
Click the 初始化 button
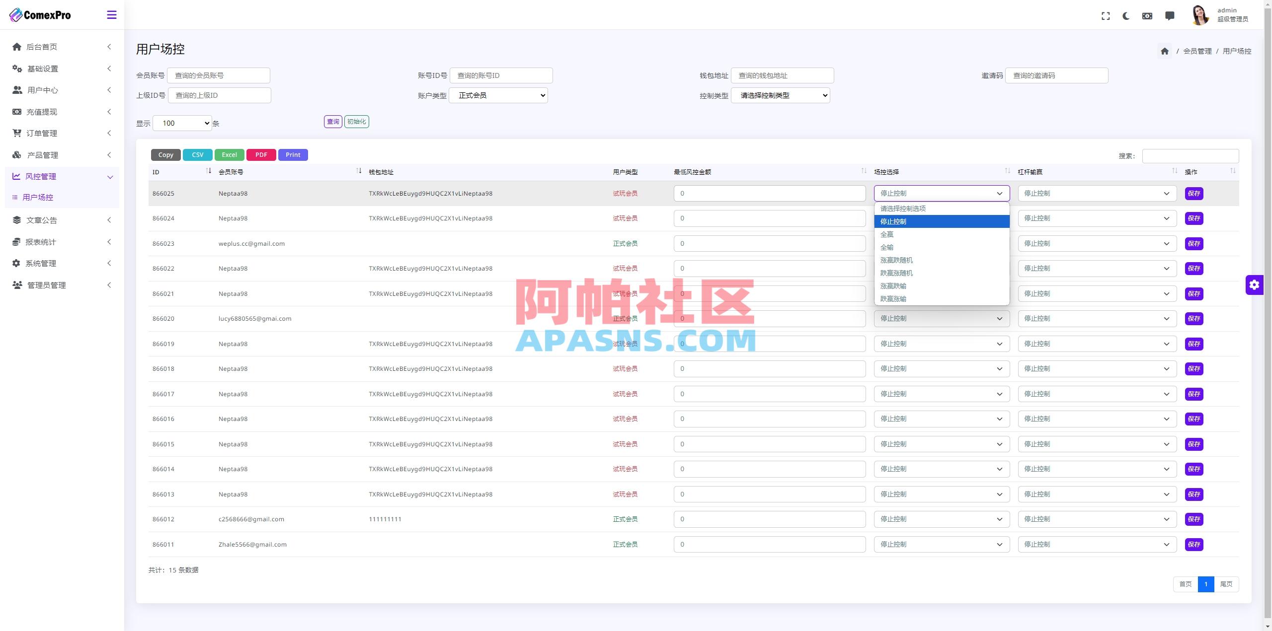pyautogui.click(x=357, y=122)
